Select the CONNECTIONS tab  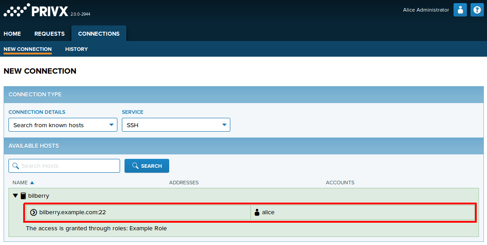[99, 33]
